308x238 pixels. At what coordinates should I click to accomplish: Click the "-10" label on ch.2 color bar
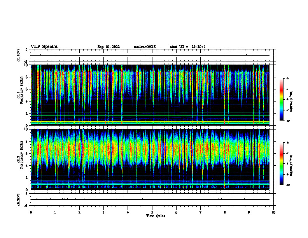288,185
